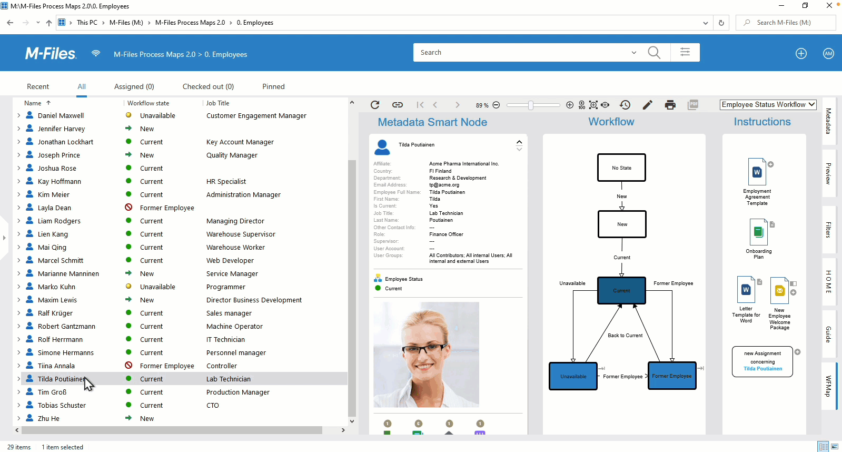
Task: Click into the M-Files Search field
Action: click(521, 52)
